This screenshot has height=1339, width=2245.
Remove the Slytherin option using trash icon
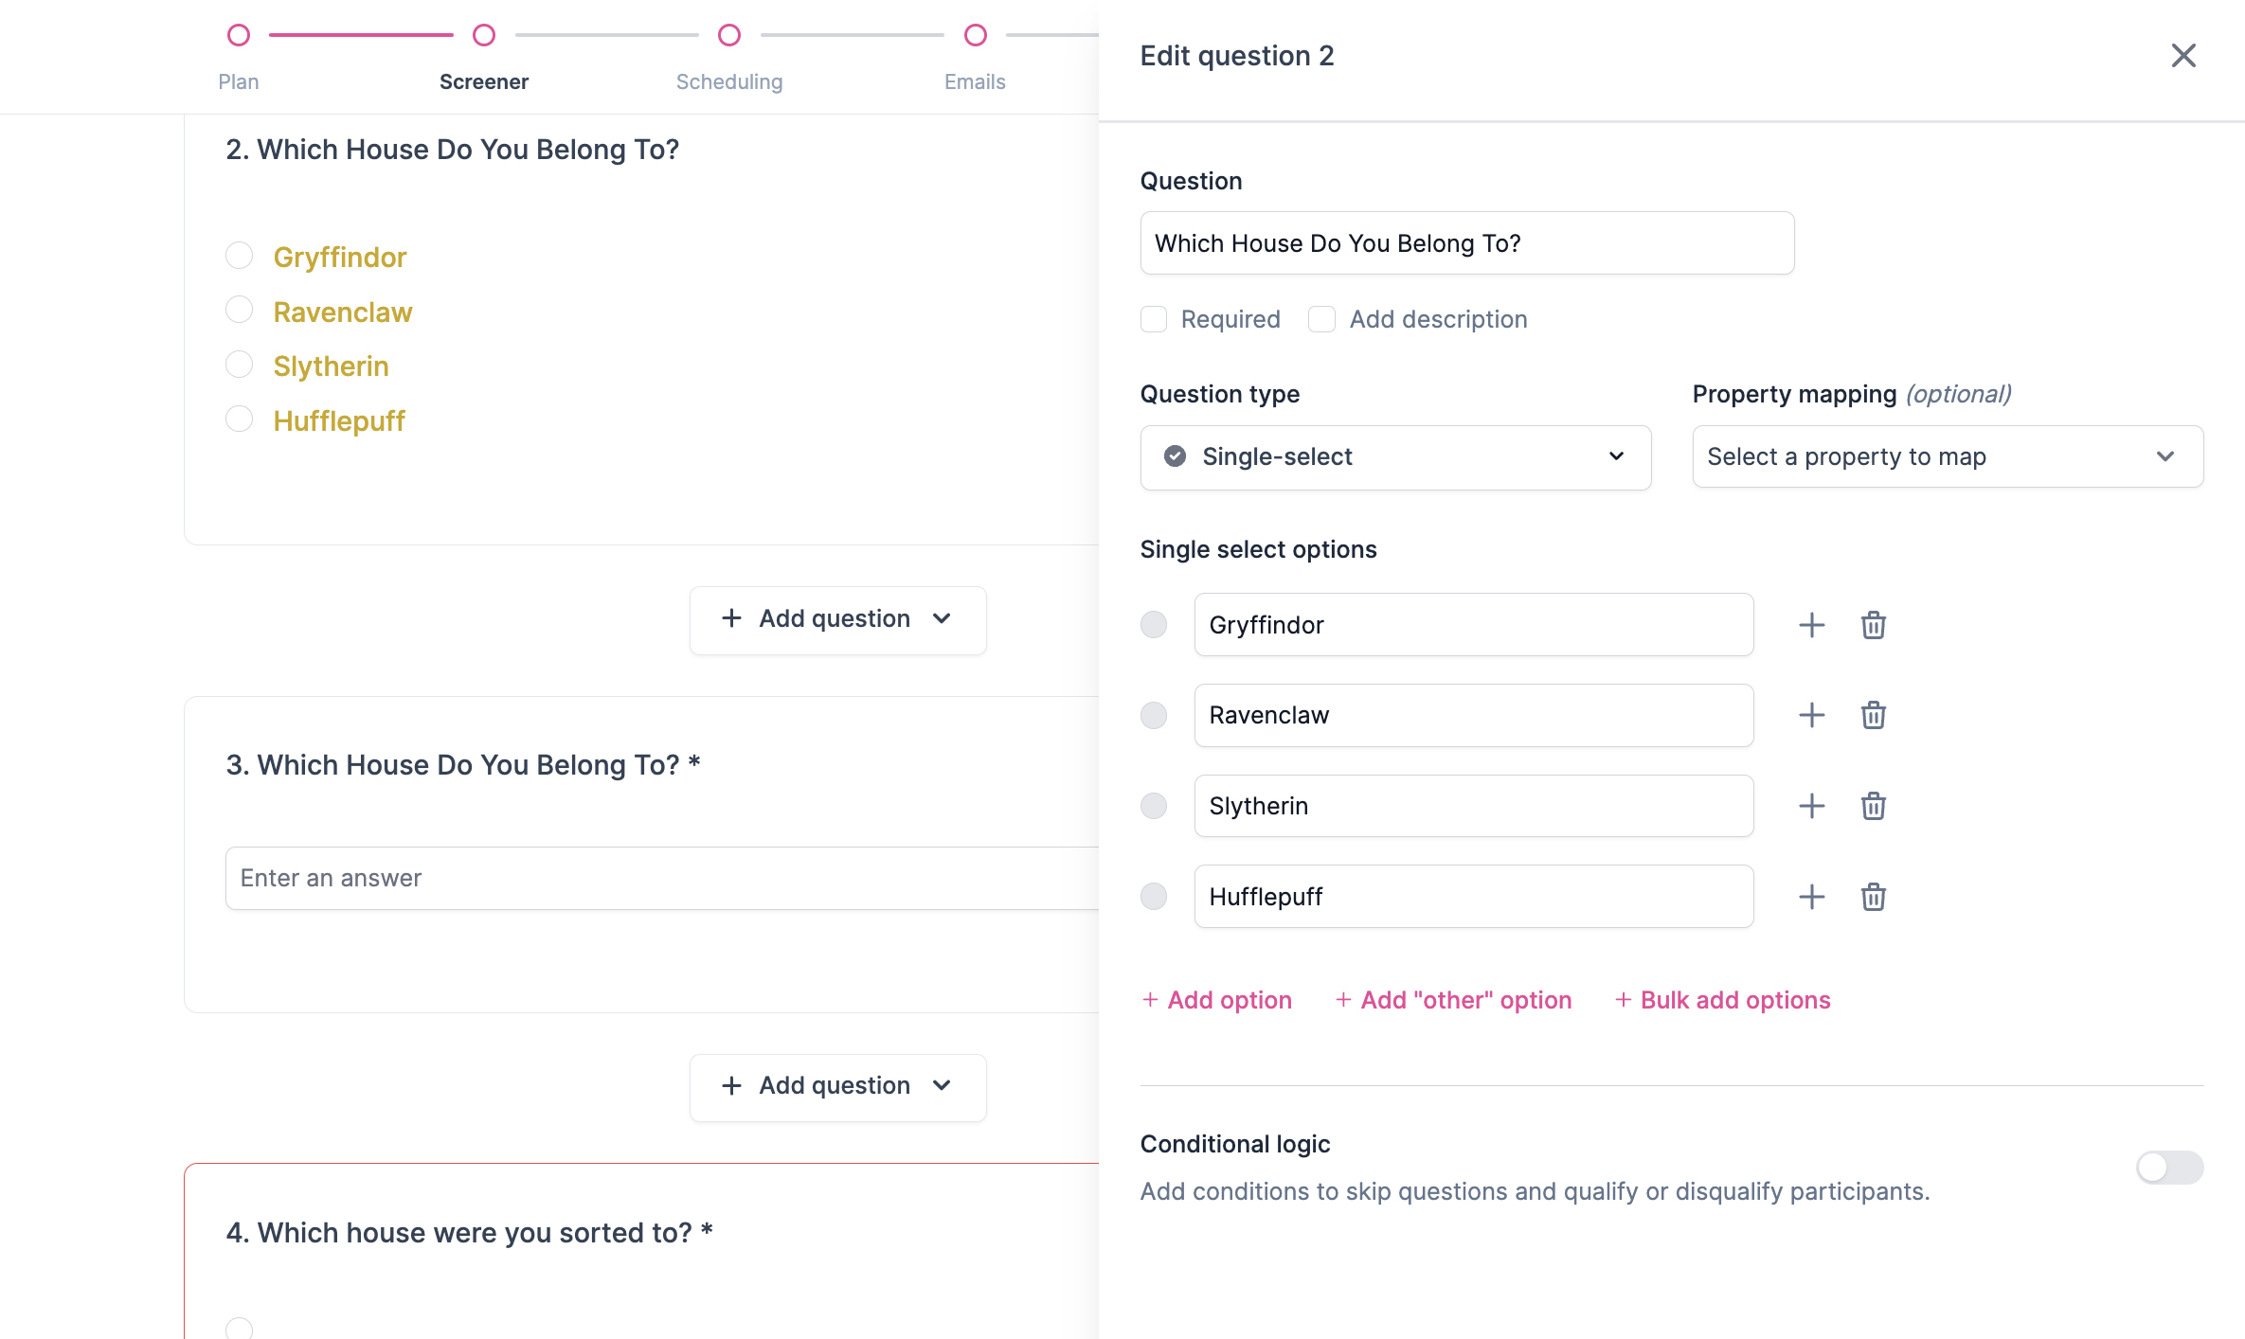[x=1873, y=806]
